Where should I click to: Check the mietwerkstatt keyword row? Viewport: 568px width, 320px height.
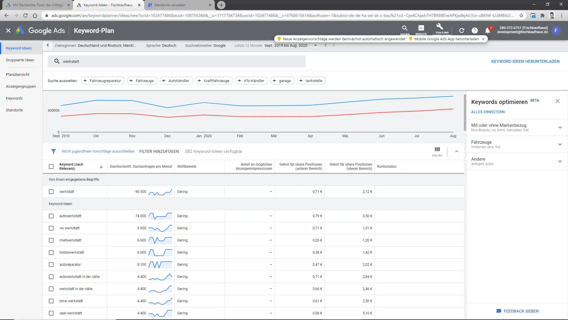[x=51, y=240]
